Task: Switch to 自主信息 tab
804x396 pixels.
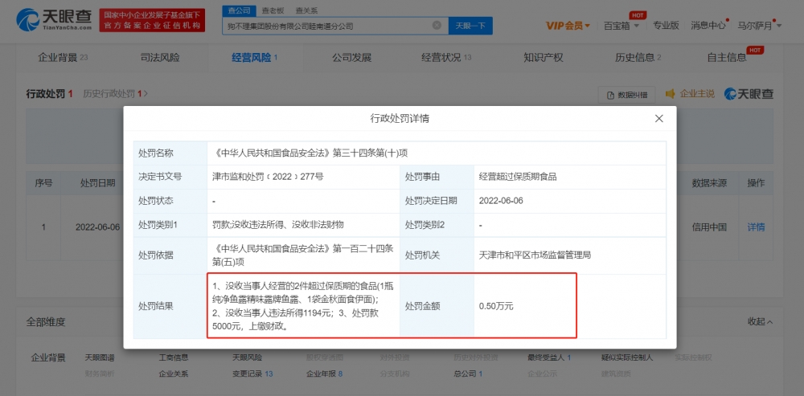Action: (727, 57)
